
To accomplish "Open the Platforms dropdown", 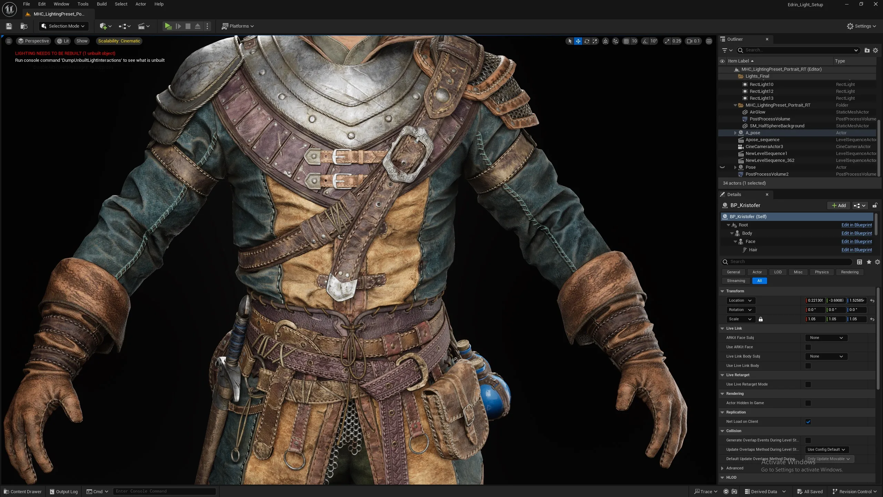I will pyautogui.click(x=238, y=26).
